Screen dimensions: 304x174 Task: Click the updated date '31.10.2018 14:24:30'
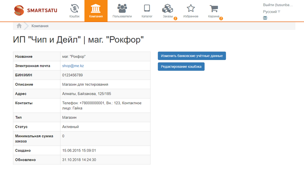(x=79, y=160)
